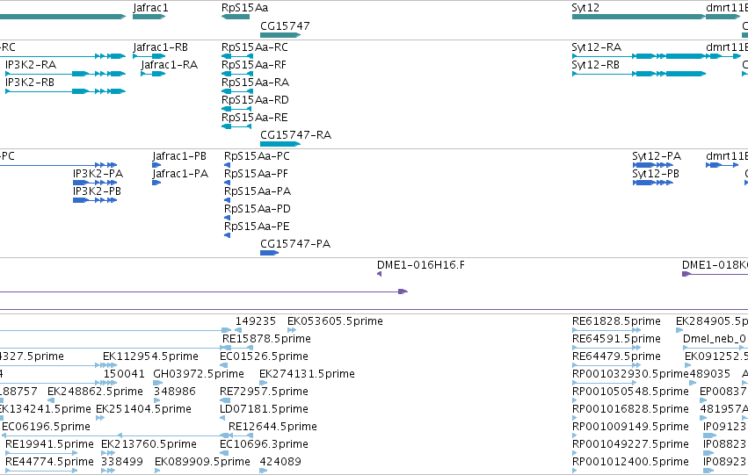Click the CG15747 gene arrow glyph
The width and height of the screenshot is (748, 475).
(x=280, y=35)
